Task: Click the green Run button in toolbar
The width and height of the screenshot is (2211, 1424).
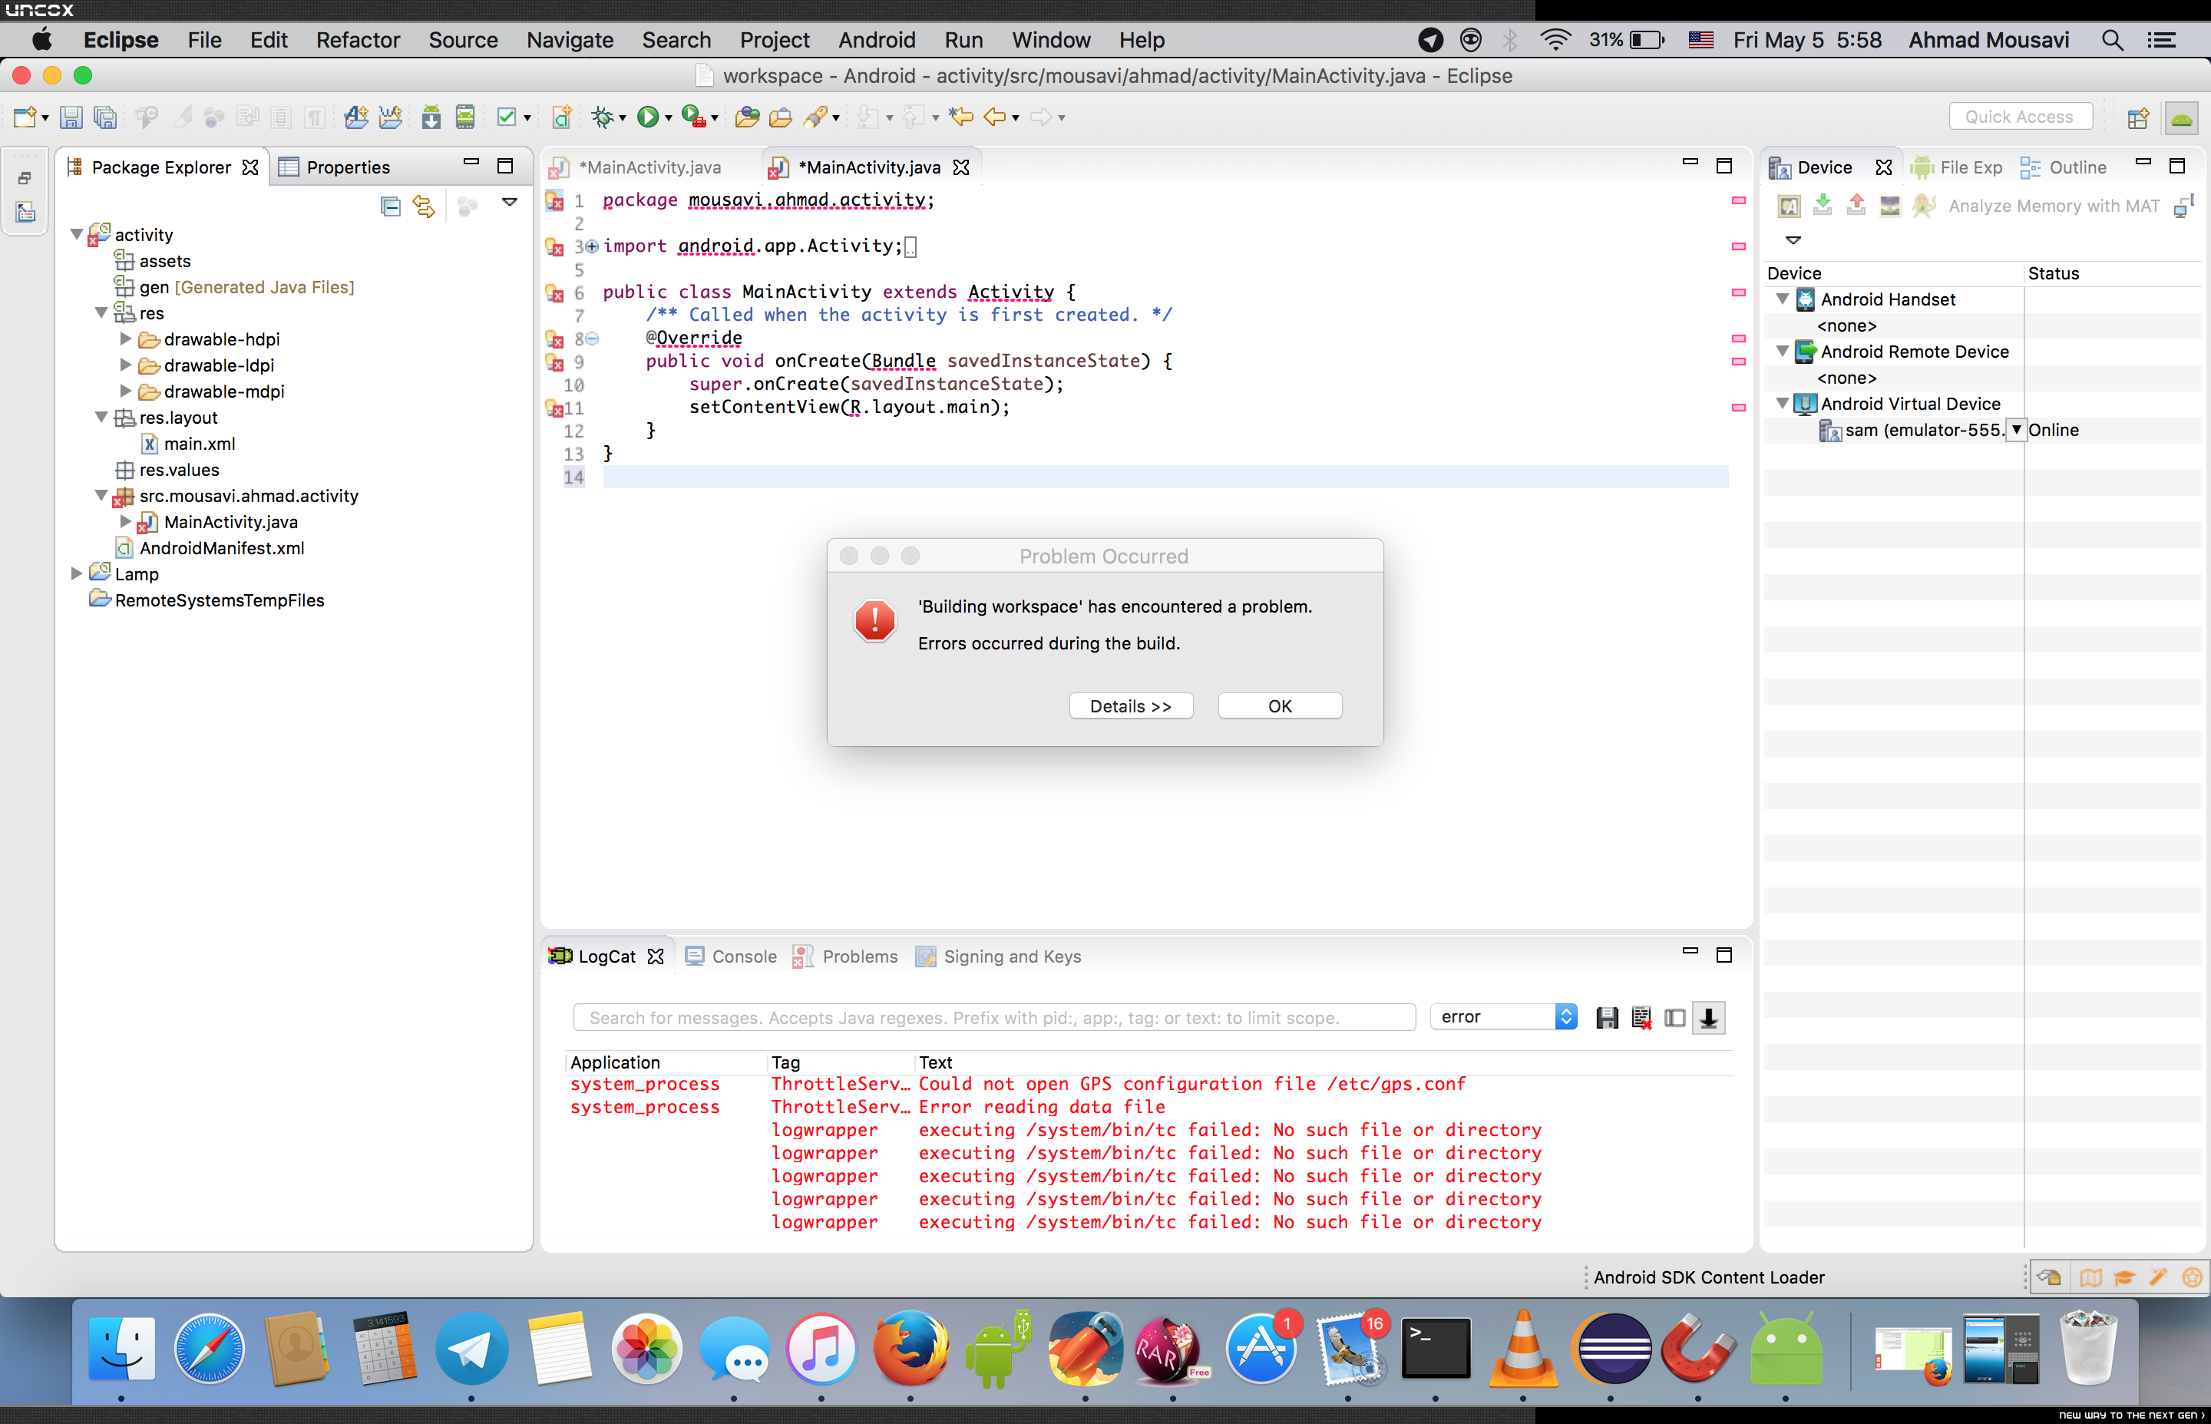Action: coord(647,117)
